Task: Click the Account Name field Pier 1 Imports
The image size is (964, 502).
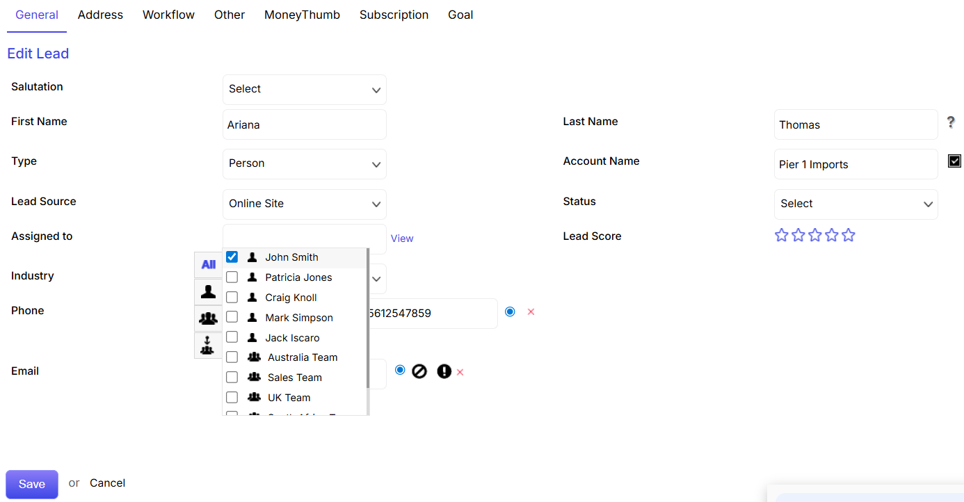Action: pos(856,164)
